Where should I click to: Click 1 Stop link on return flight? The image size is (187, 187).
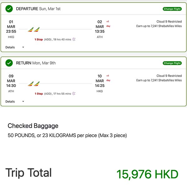click(39, 94)
